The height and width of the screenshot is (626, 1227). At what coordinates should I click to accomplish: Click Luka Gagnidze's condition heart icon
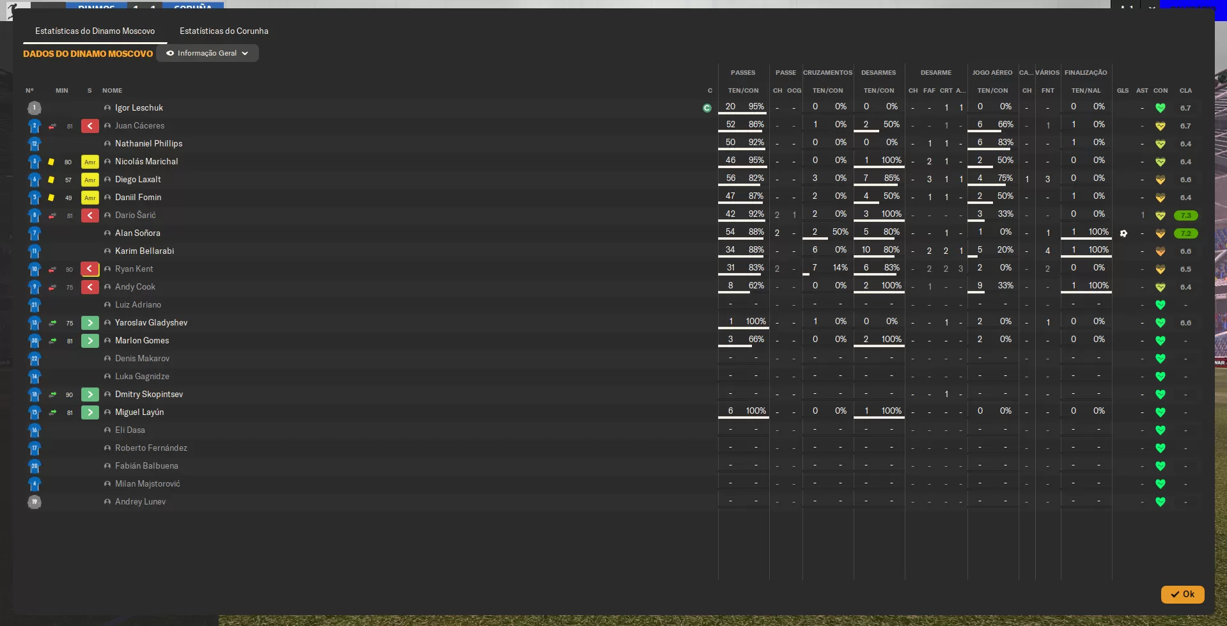pos(1161,377)
